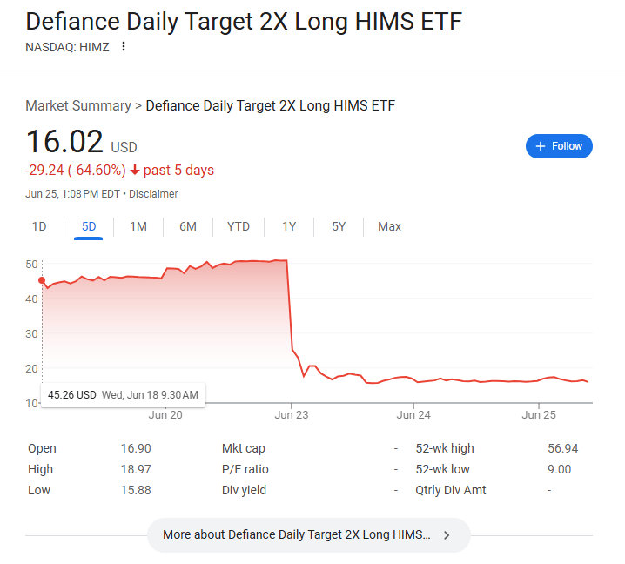Viewport: 625px width, 564px height.
Task: Switch to the 6M chart view
Action: [188, 226]
